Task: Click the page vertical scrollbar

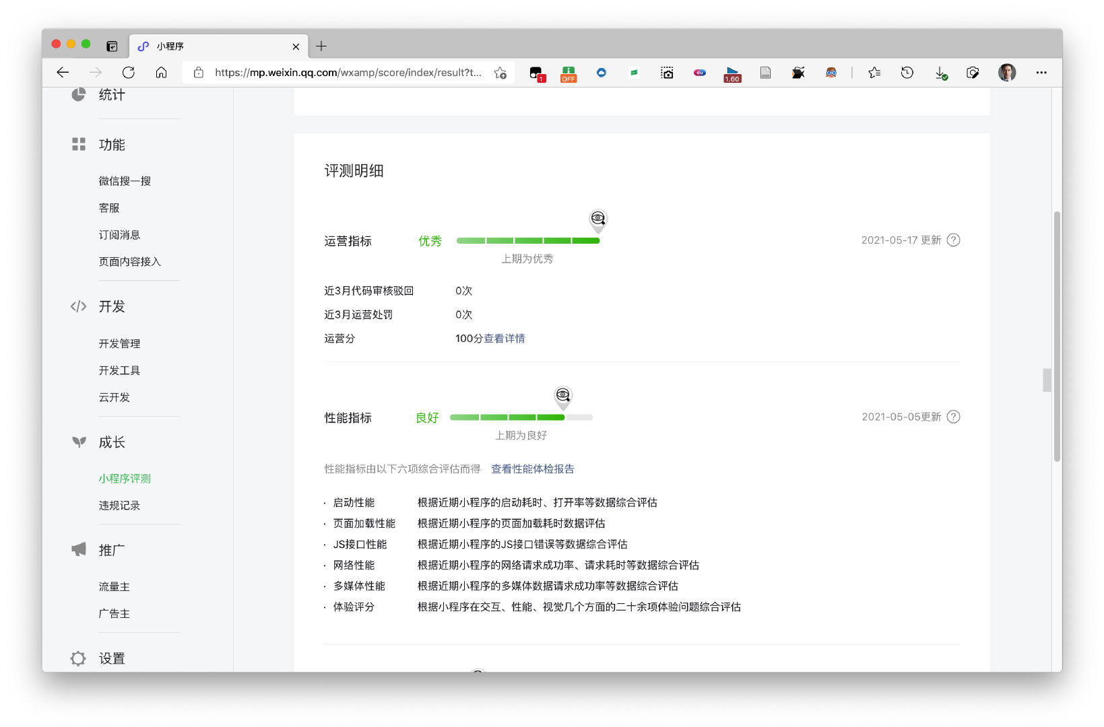Action: point(1057,337)
